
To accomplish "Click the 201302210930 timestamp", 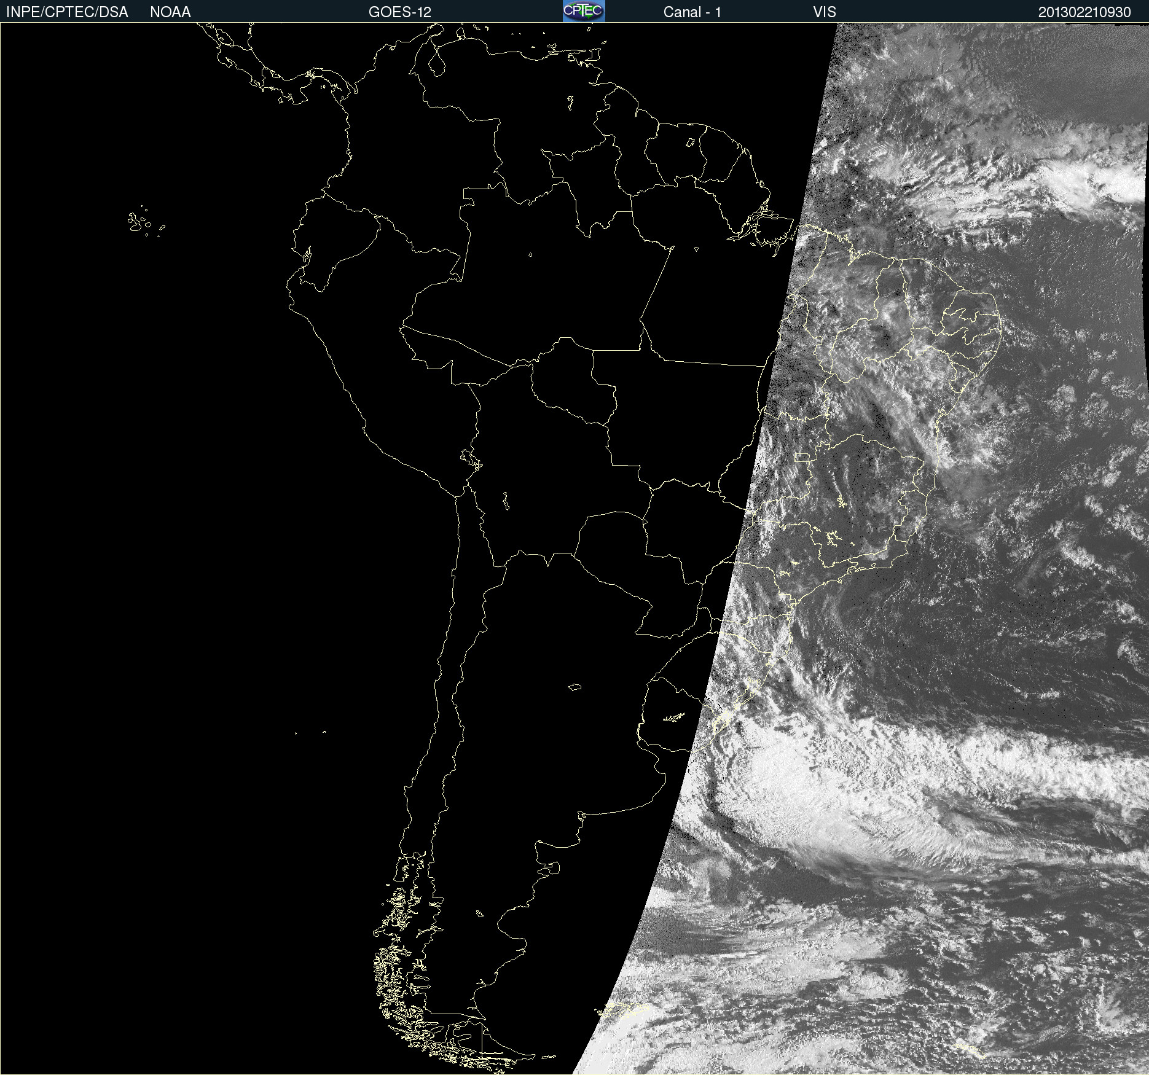I will [1084, 12].
